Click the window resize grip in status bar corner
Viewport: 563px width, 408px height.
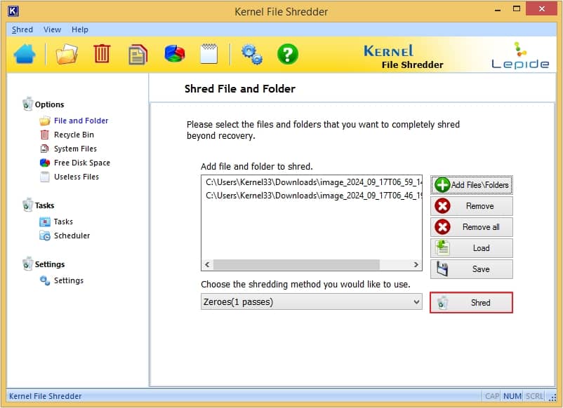pyautogui.click(x=552, y=397)
